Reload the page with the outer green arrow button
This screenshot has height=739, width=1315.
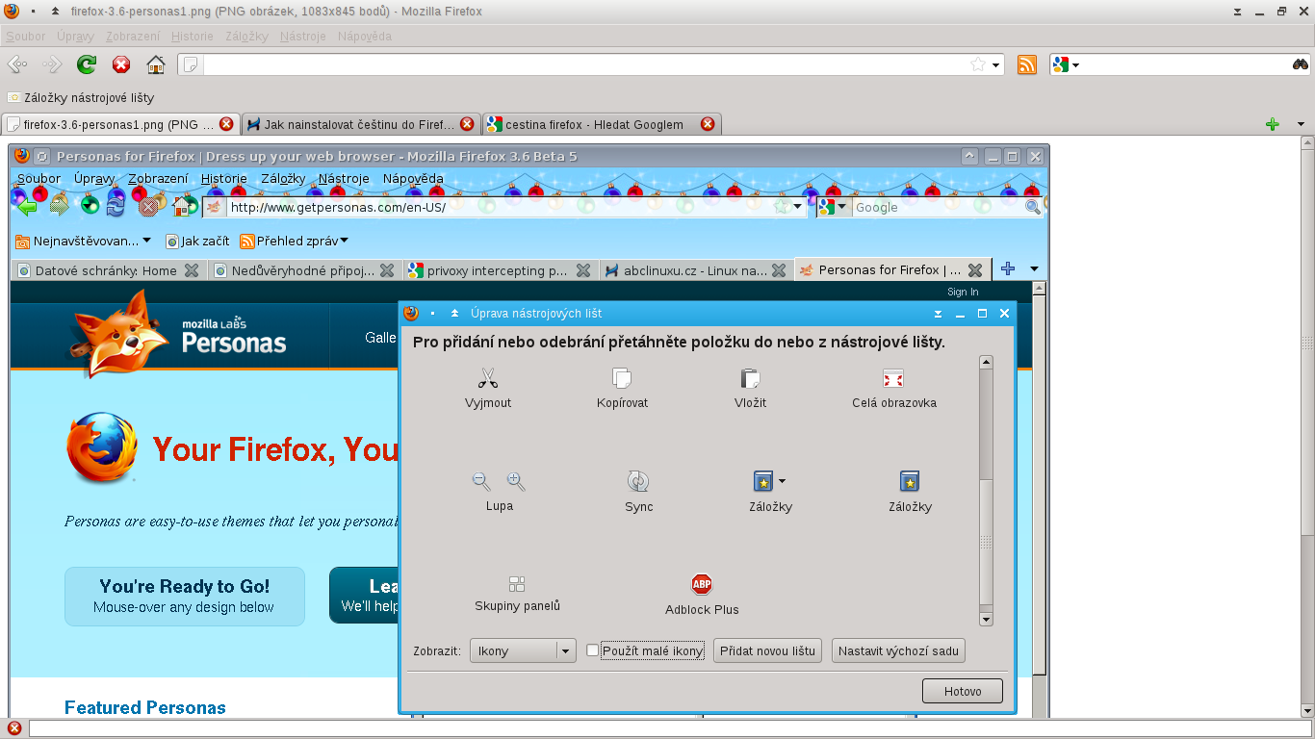click(87, 64)
